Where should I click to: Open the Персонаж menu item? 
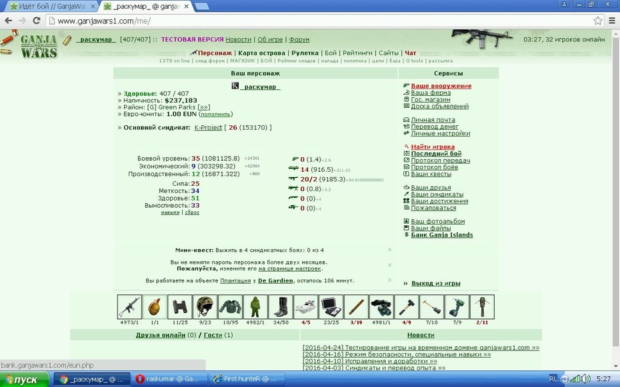pos(215,53)
